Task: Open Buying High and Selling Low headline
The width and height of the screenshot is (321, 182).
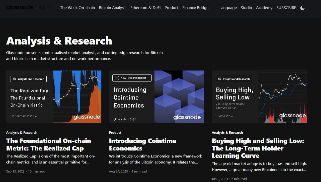Action: pyautogui.click(x=258, y=148)
